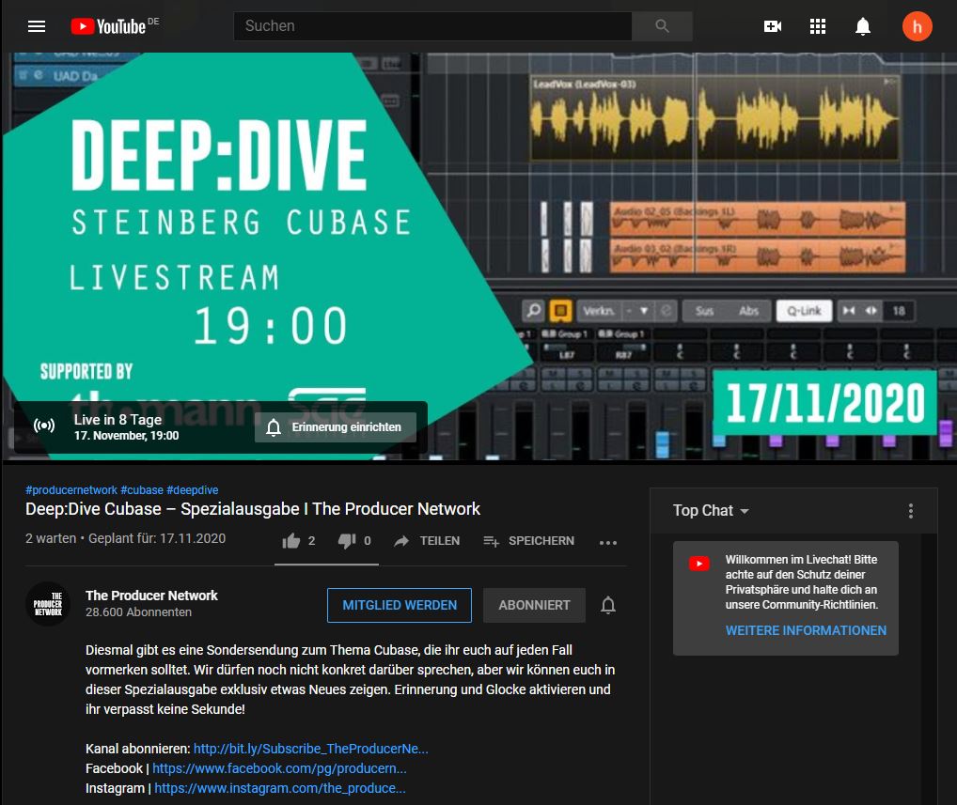Viewport: 957px width, 805px height.
Task: Like the video with thumbs up
Action: (292, 540)
